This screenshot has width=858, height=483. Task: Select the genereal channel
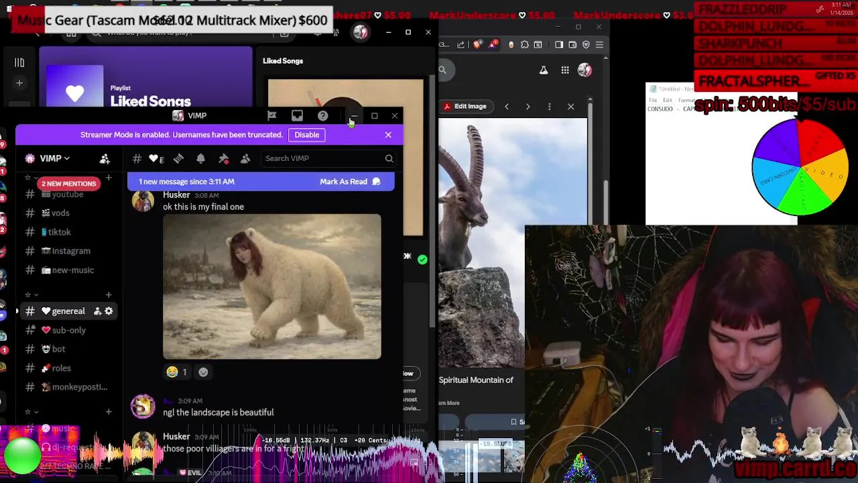[68, 311]
